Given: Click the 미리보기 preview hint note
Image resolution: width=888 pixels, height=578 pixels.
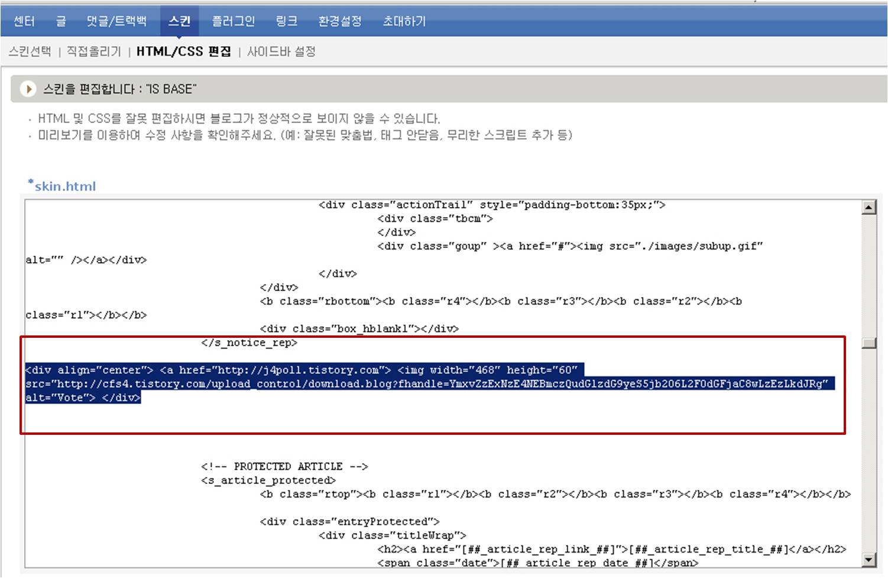Looking at the screenshot, I should [x=305, y=135].
